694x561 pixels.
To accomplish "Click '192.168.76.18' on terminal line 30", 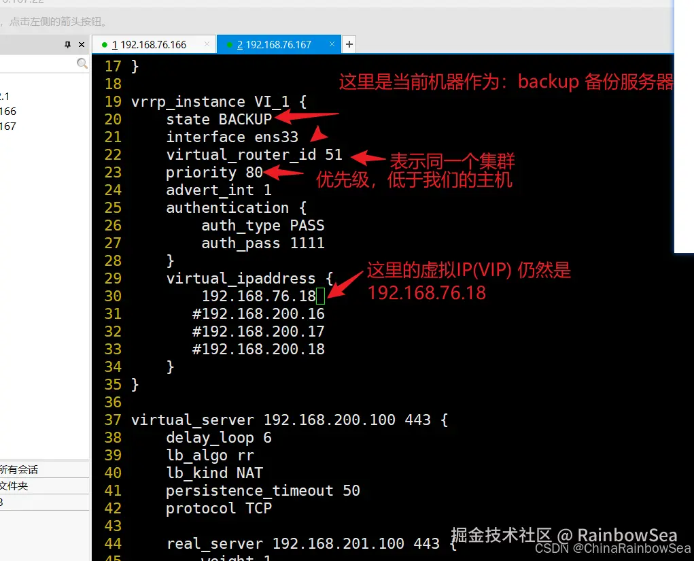I will (x=258, y=296).
